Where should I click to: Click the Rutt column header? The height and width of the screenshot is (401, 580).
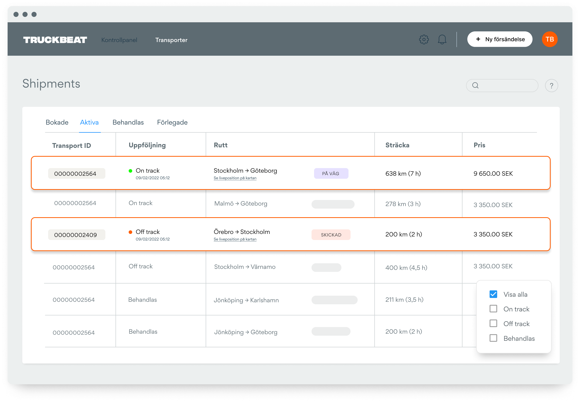(x=221, y=145)
